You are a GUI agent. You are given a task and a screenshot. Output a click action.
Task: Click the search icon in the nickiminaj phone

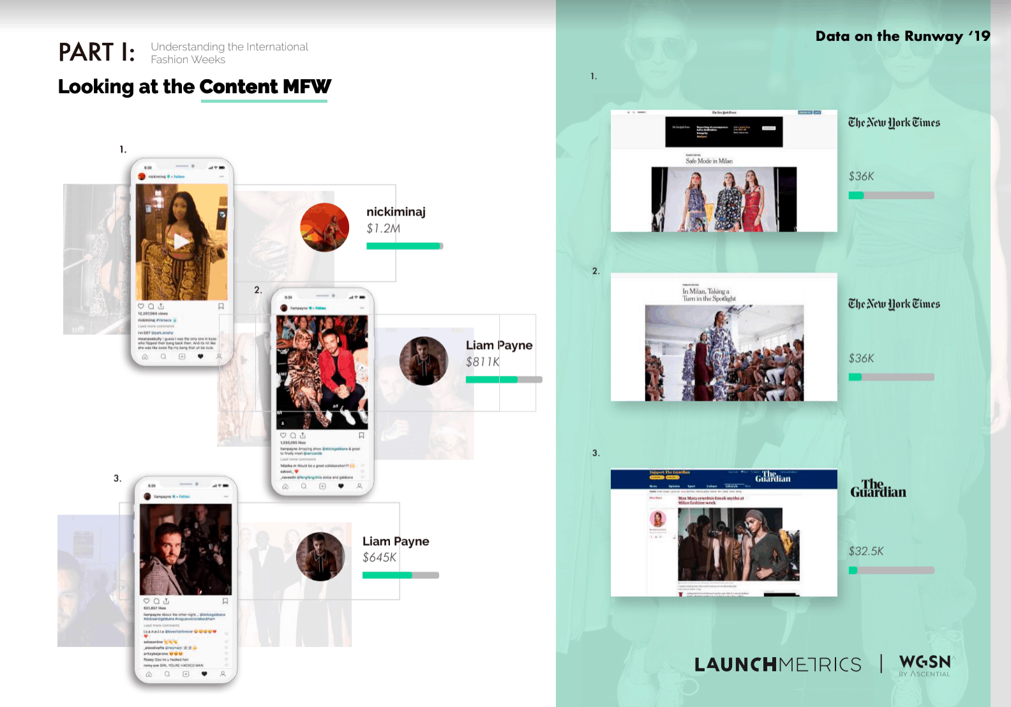click(x=163, y=357)
